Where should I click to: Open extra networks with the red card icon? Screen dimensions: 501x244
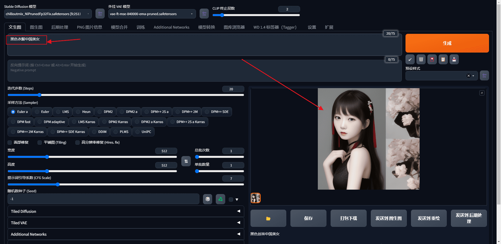[x=432, y=59]
